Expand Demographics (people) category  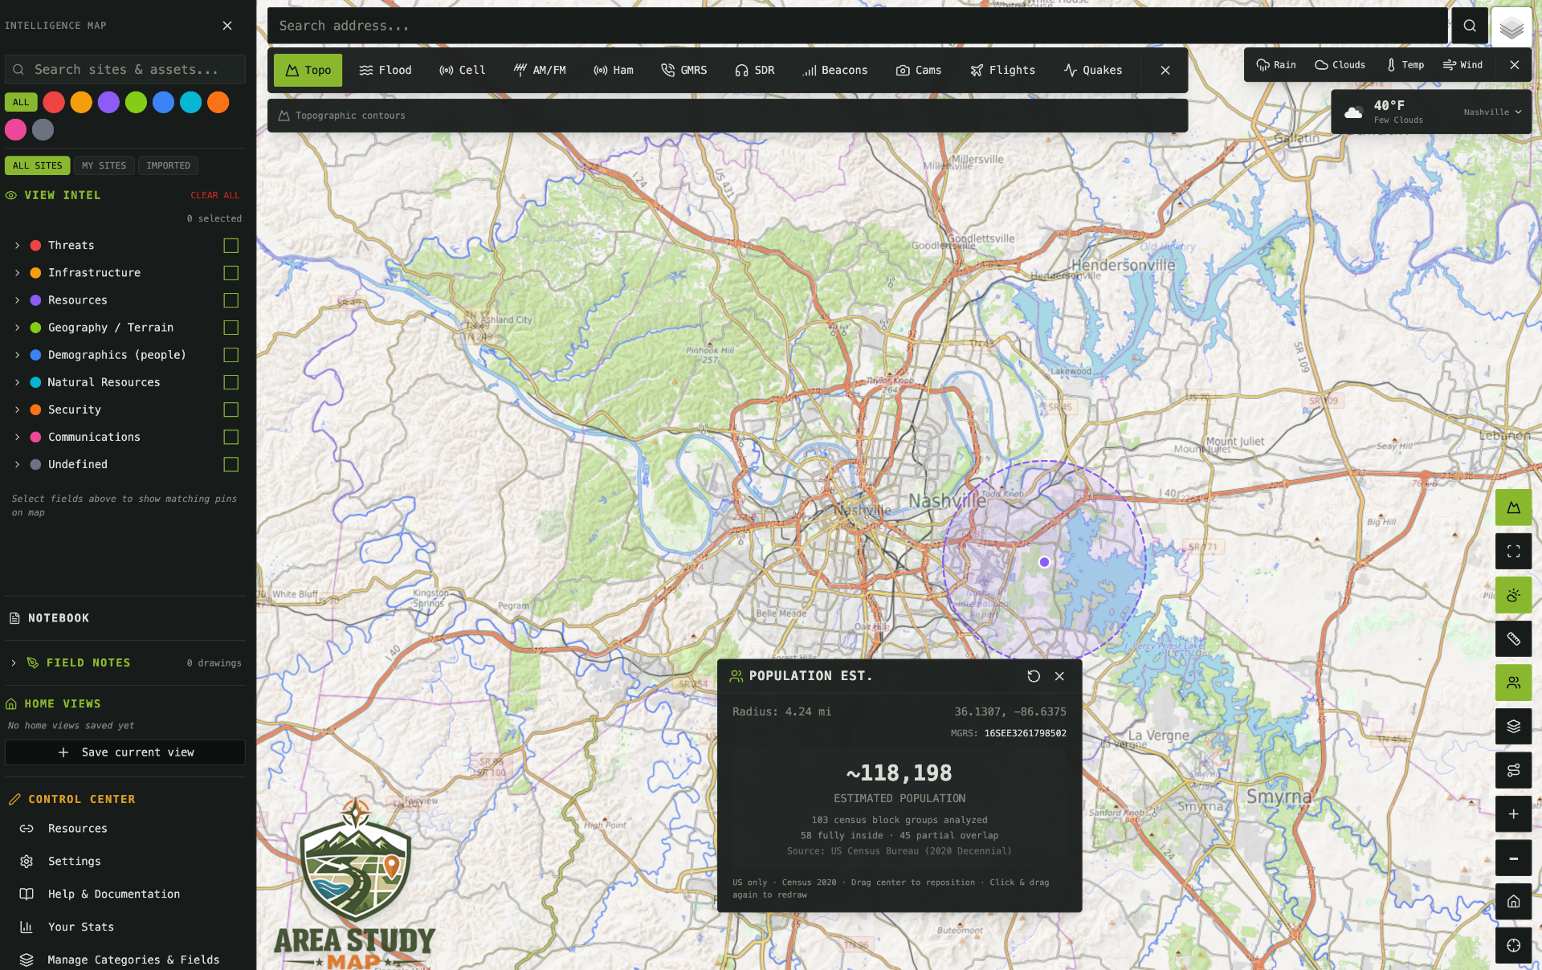(x=17, y=355)
